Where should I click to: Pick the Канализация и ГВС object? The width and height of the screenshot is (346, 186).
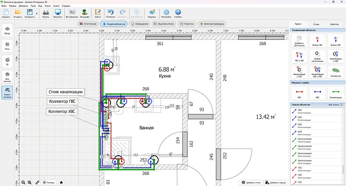(299, 72)
